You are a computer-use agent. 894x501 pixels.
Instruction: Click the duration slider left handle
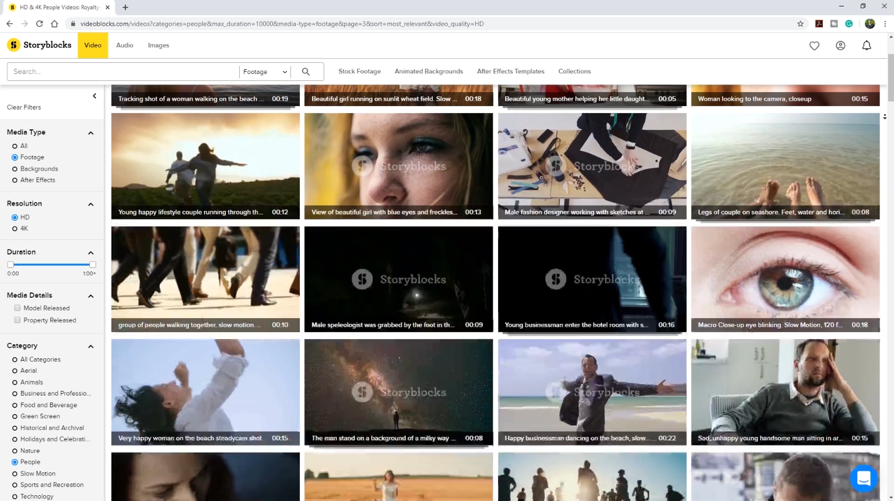click(10, 264)
